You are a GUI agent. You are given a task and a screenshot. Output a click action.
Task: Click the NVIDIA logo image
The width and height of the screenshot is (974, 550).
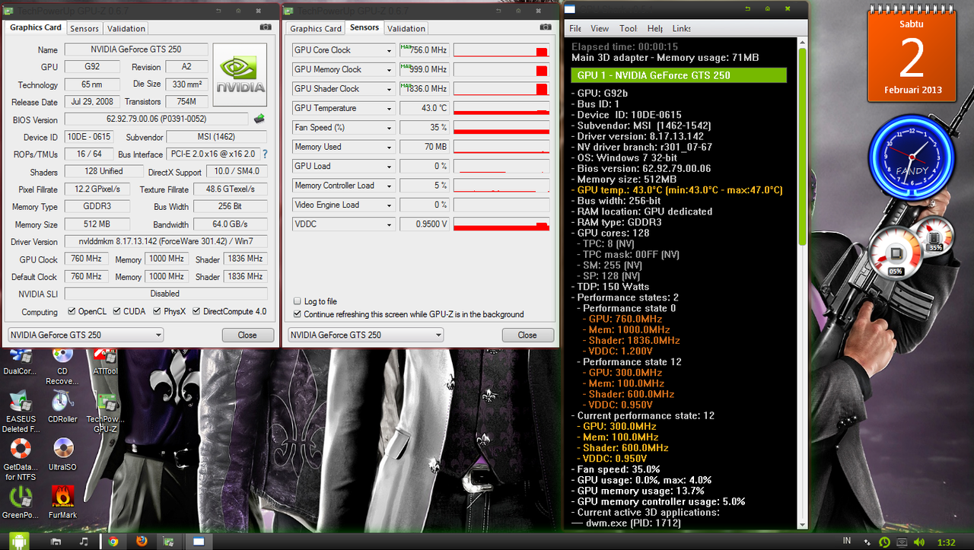(x=240, y=75)
